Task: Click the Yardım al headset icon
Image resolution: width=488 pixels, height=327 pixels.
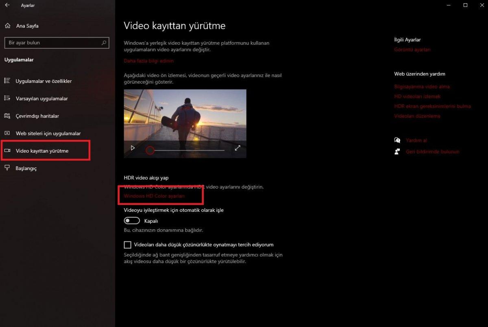Action: click(397, 140)
